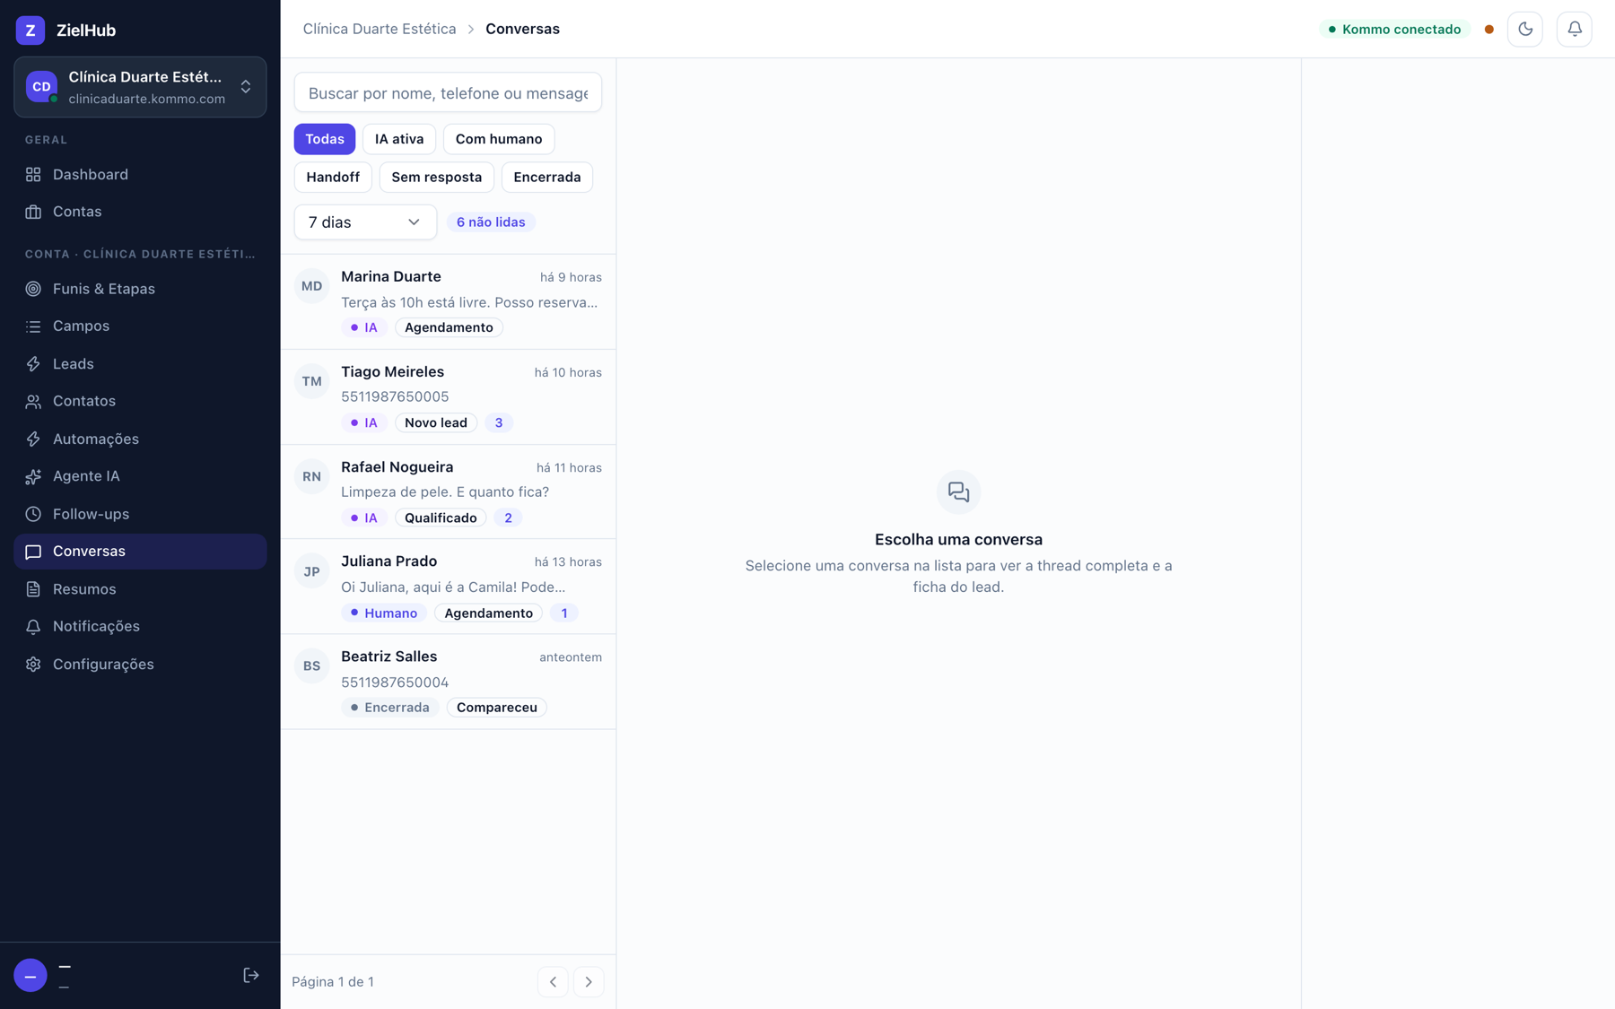Click the user avatar at sidebar bottom

31,975
